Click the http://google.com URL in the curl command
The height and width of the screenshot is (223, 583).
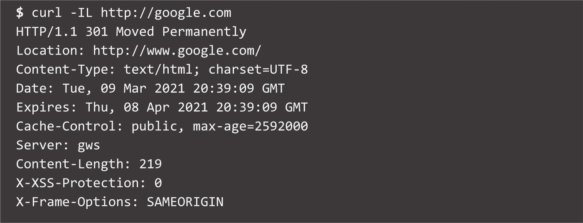point(166,13)
